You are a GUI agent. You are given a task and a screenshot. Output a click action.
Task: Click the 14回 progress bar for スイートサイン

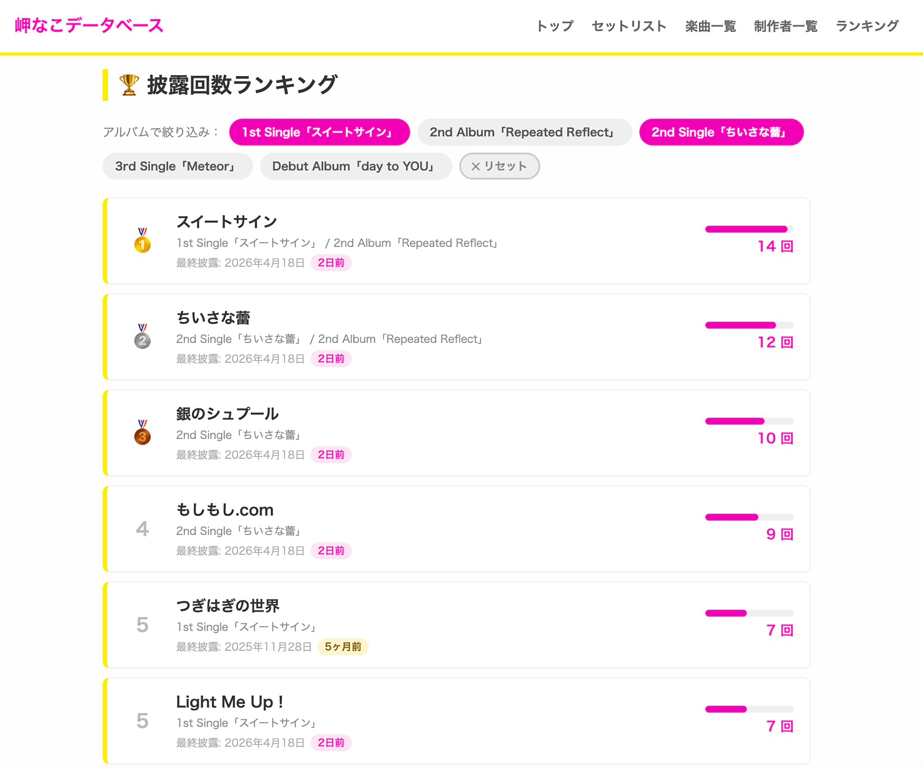pos(749,229)
